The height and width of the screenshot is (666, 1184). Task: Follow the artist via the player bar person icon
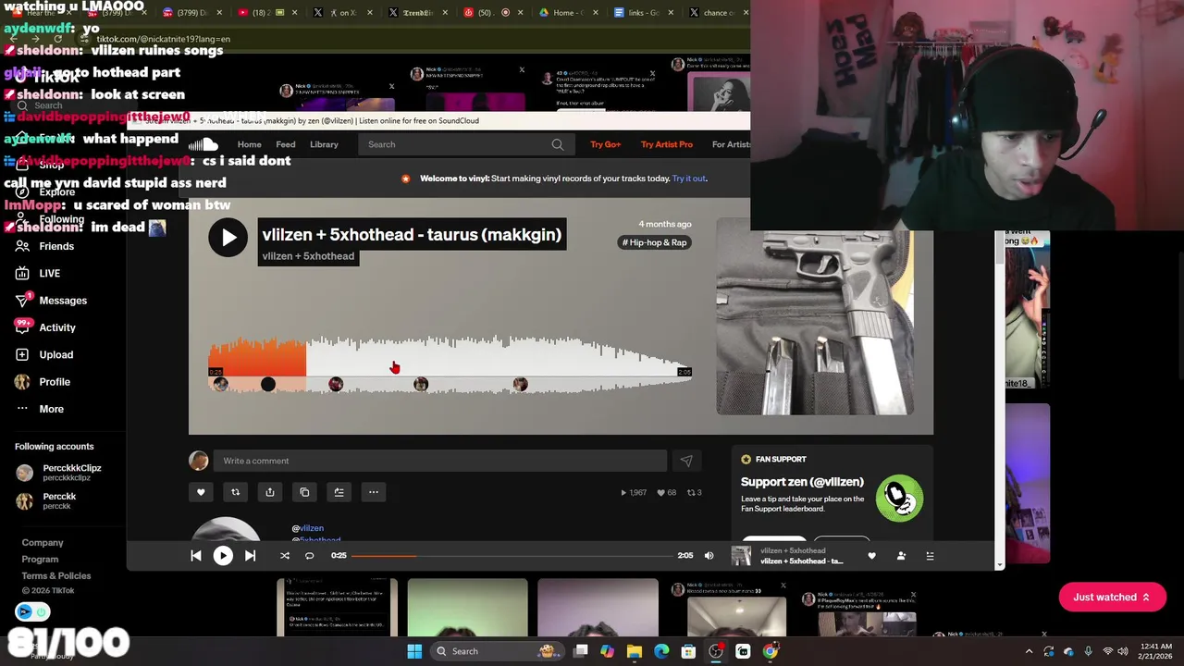tap(901, 556)
